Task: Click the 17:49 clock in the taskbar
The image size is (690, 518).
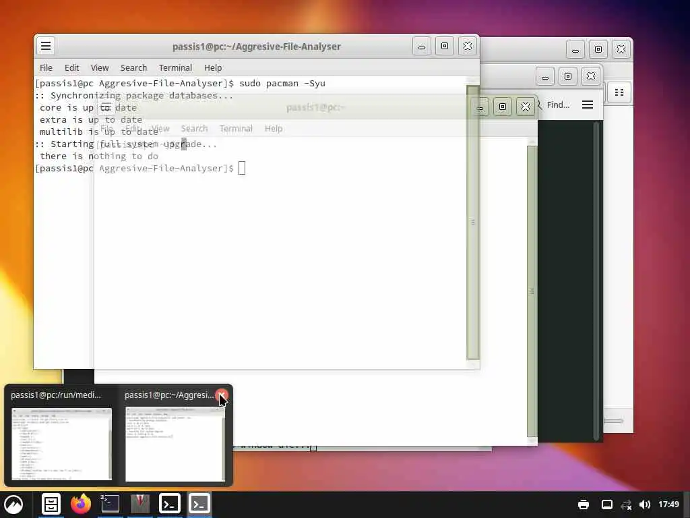Action: (668, 505)
